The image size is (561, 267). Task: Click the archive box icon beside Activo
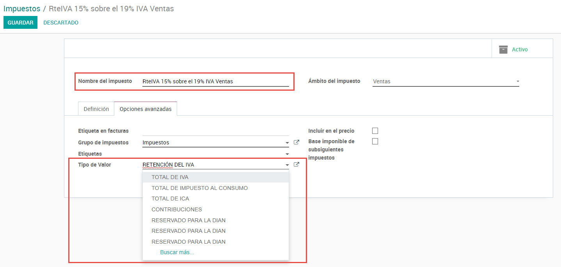503,49
